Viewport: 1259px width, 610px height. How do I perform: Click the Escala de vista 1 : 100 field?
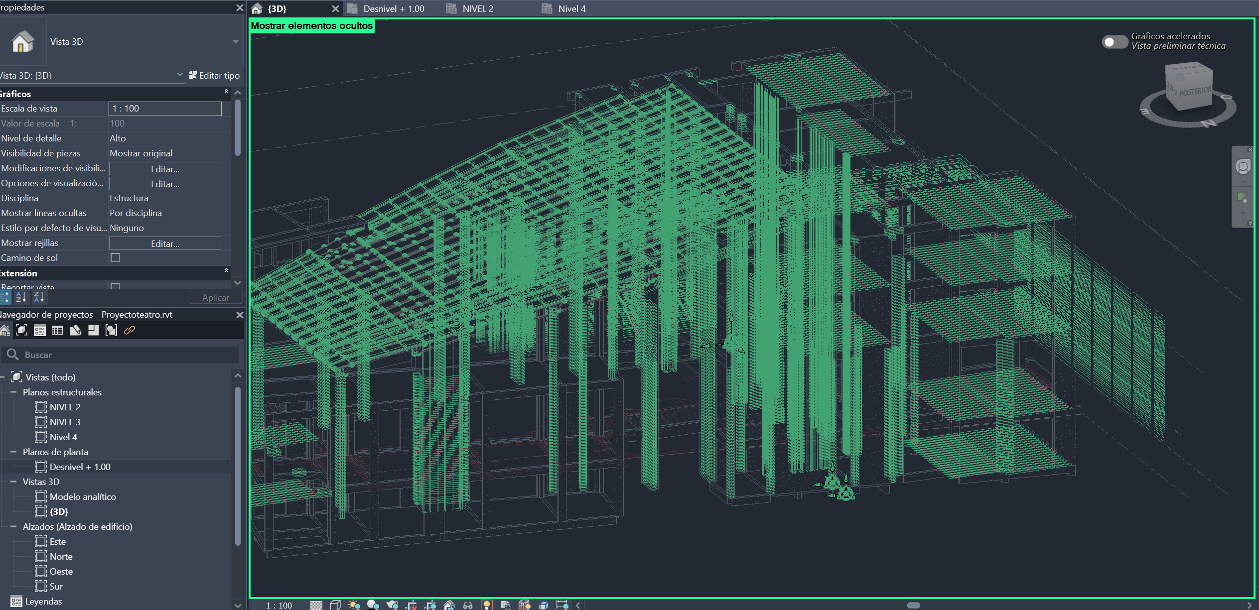(x=165, y=109)
